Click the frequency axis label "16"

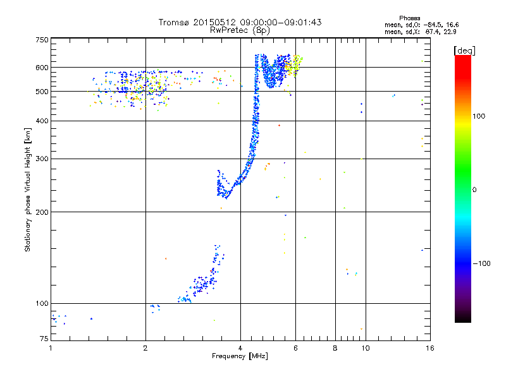pyautogui.click(x=430, y=348)
